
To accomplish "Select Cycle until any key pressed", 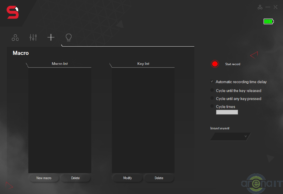I will pyautogui.click(x=212, y=98).
